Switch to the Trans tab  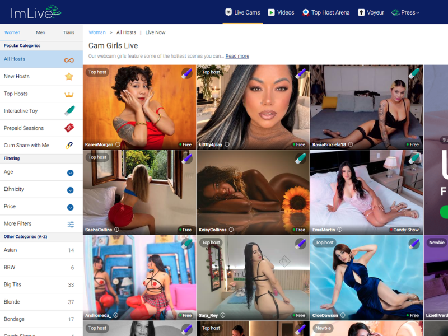(68, 32)
